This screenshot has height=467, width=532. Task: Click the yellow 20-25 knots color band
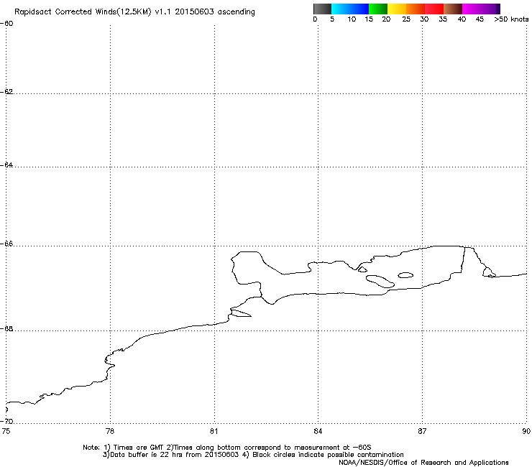pos(397,9)
